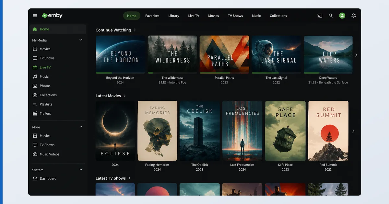Collapse the More section chevron

pos(81,127)
